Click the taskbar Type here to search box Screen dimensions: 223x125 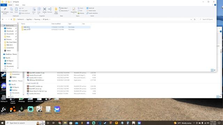(x=25, y=123)
